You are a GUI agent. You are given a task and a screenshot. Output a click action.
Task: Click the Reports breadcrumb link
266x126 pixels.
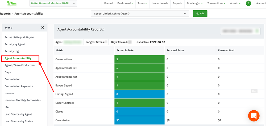pyautogui.click(x=5, y=14)
